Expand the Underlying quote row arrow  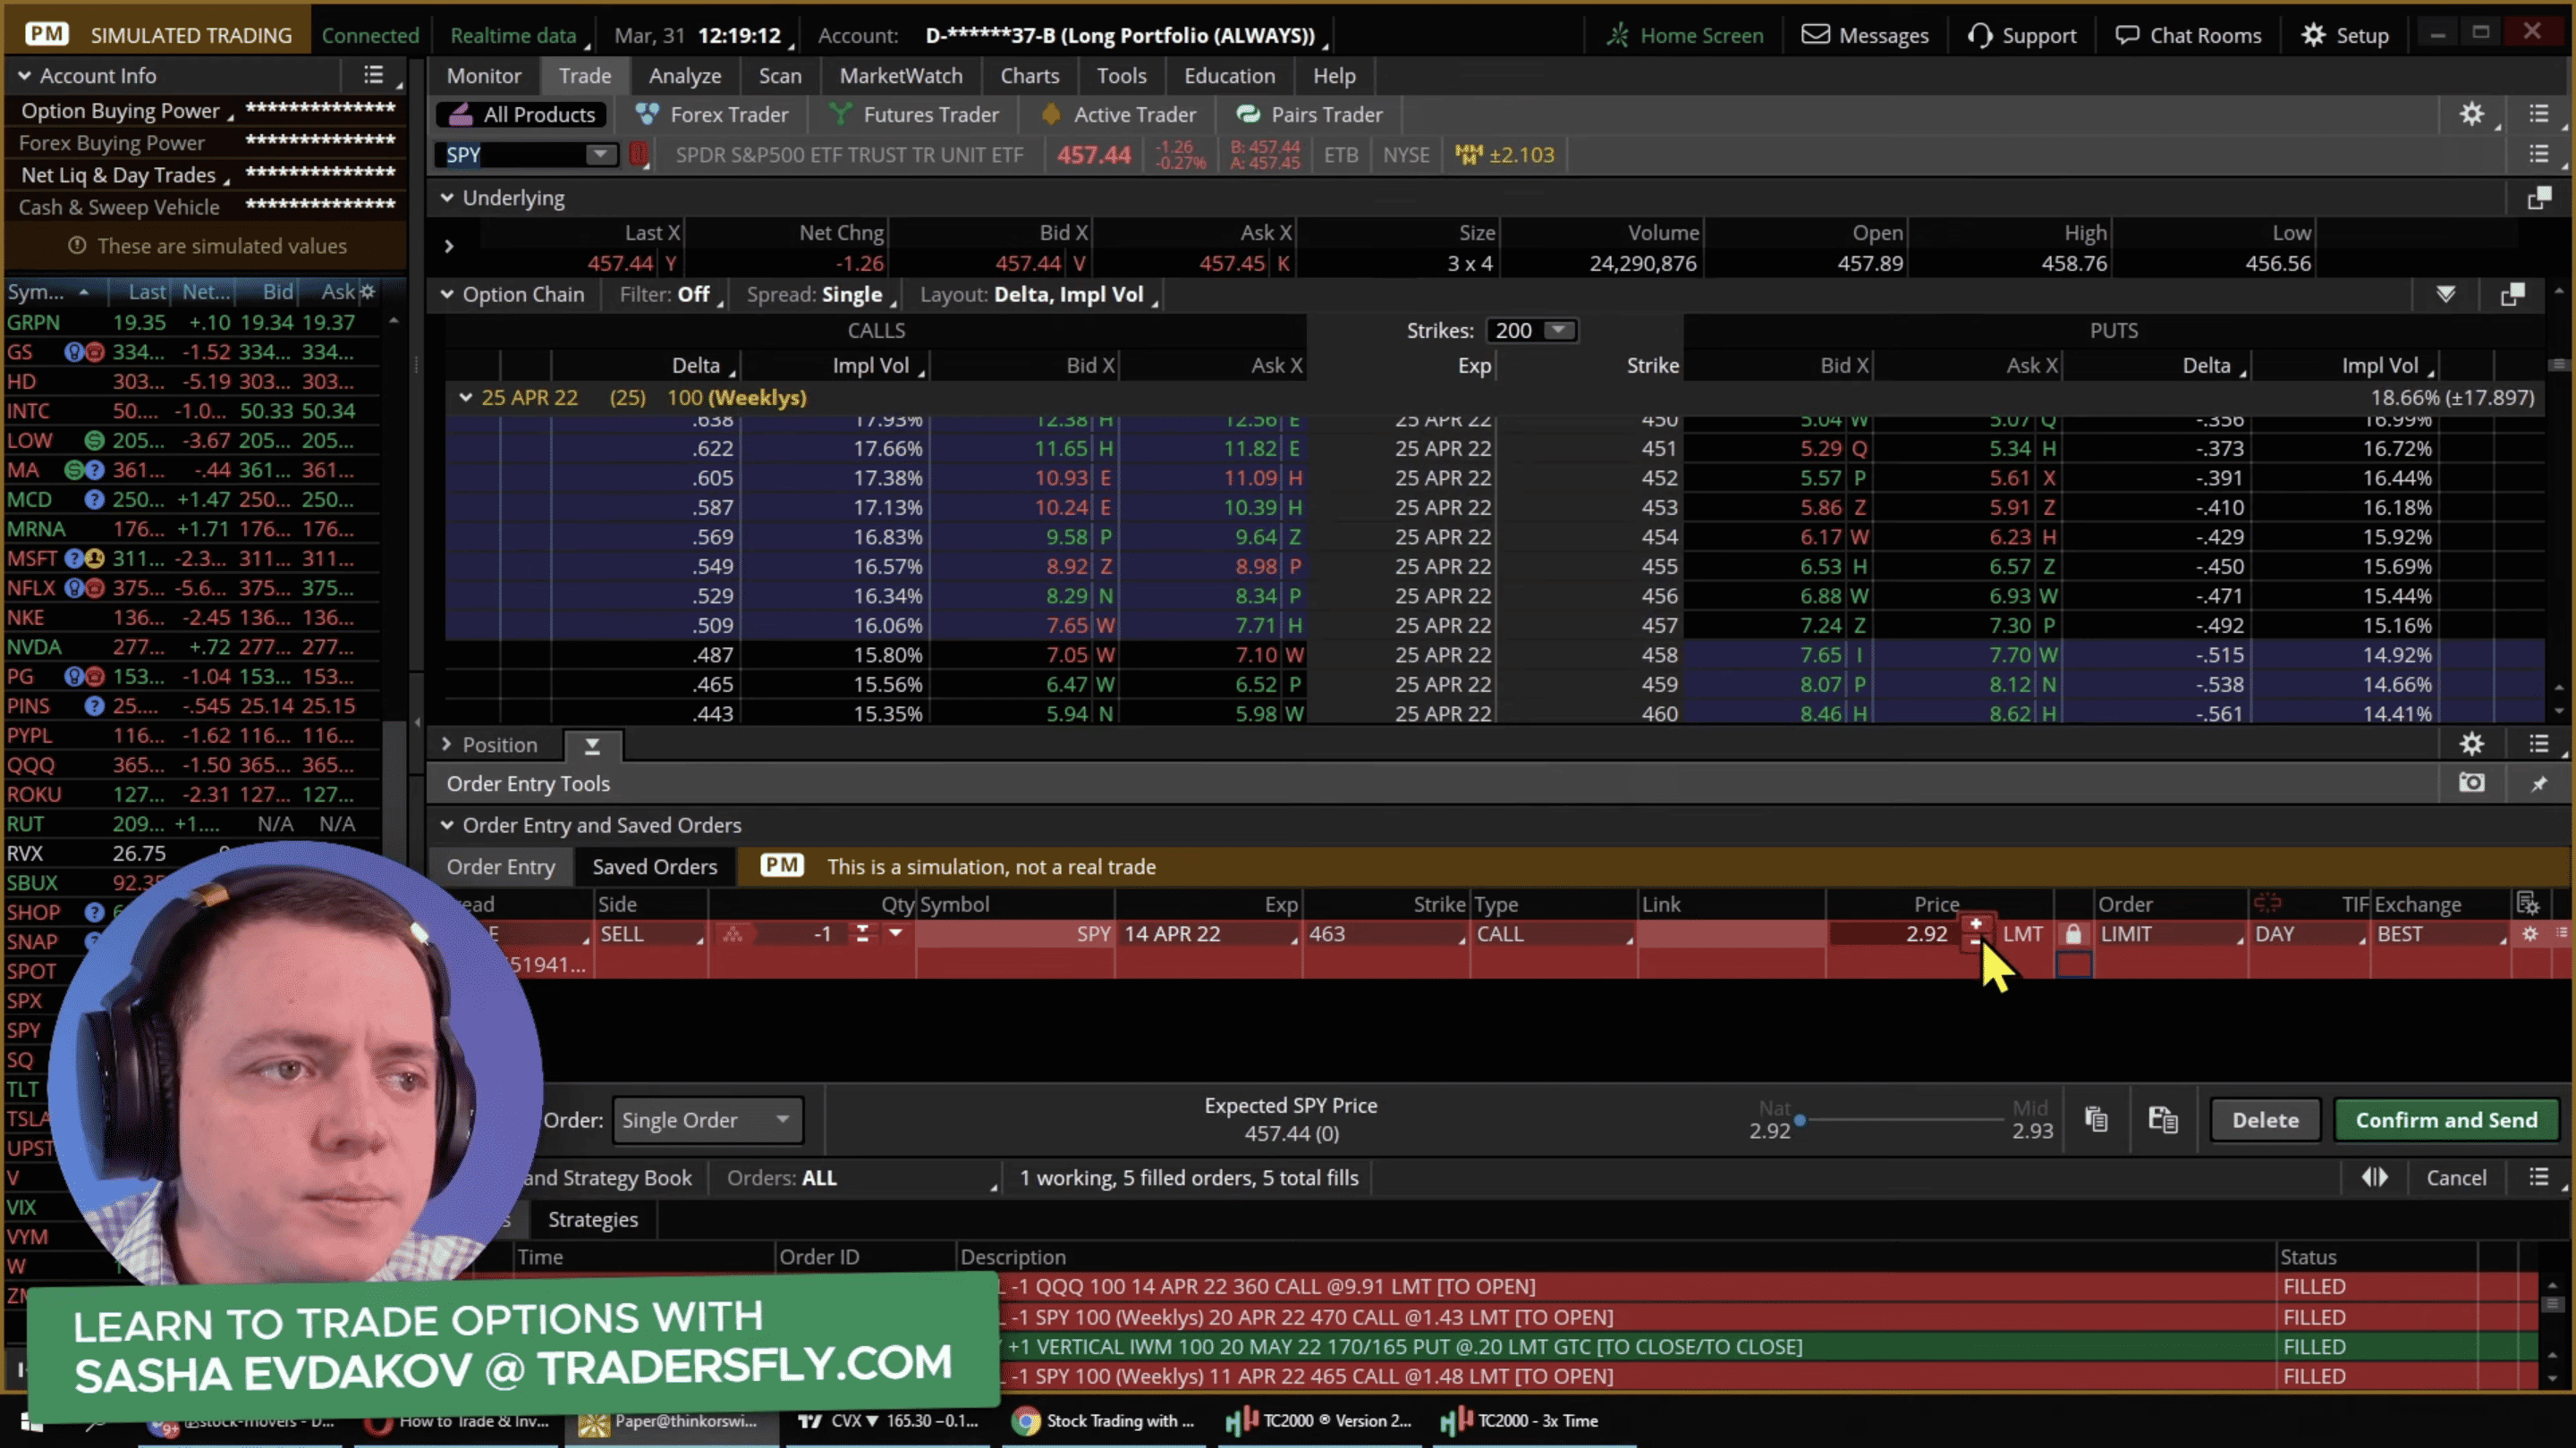(449, 246)
